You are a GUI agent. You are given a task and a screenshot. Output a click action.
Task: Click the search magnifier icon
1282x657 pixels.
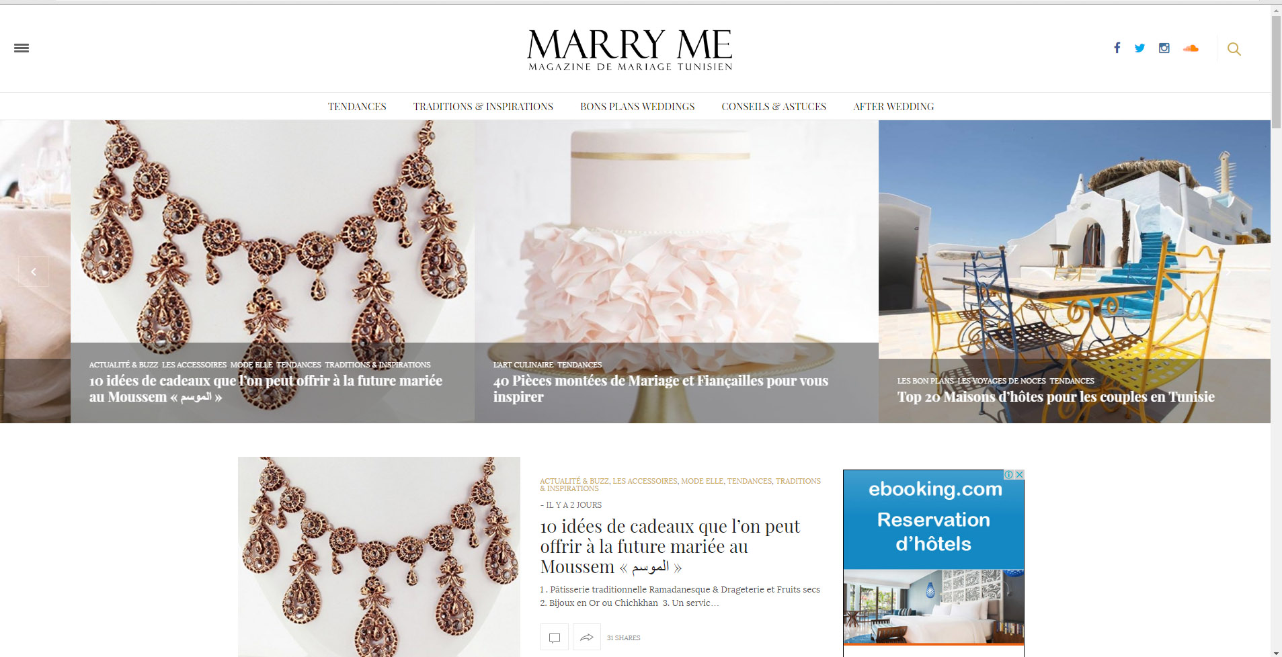pos(1234,48)
